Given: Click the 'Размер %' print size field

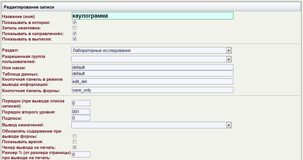Looking at the screenshot, I should click(81, 155).
